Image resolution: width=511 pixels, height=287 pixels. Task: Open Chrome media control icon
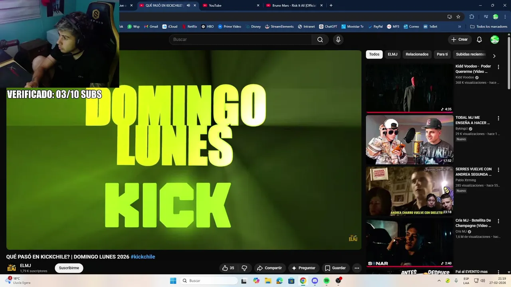(486, 17)
